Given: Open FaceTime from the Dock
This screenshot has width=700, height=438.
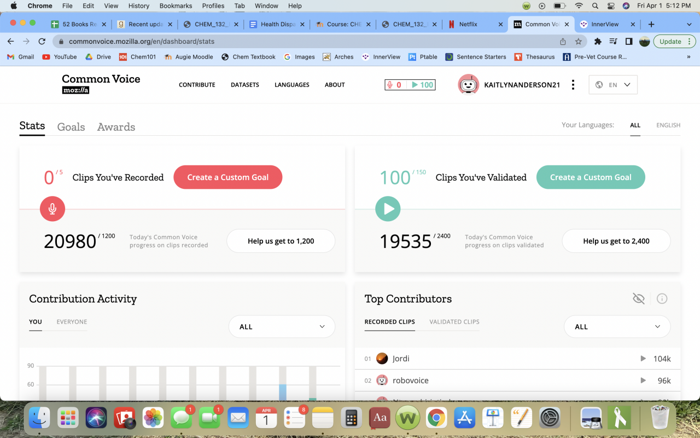Looking at the screenshot, I should click(x=210, y=418).
